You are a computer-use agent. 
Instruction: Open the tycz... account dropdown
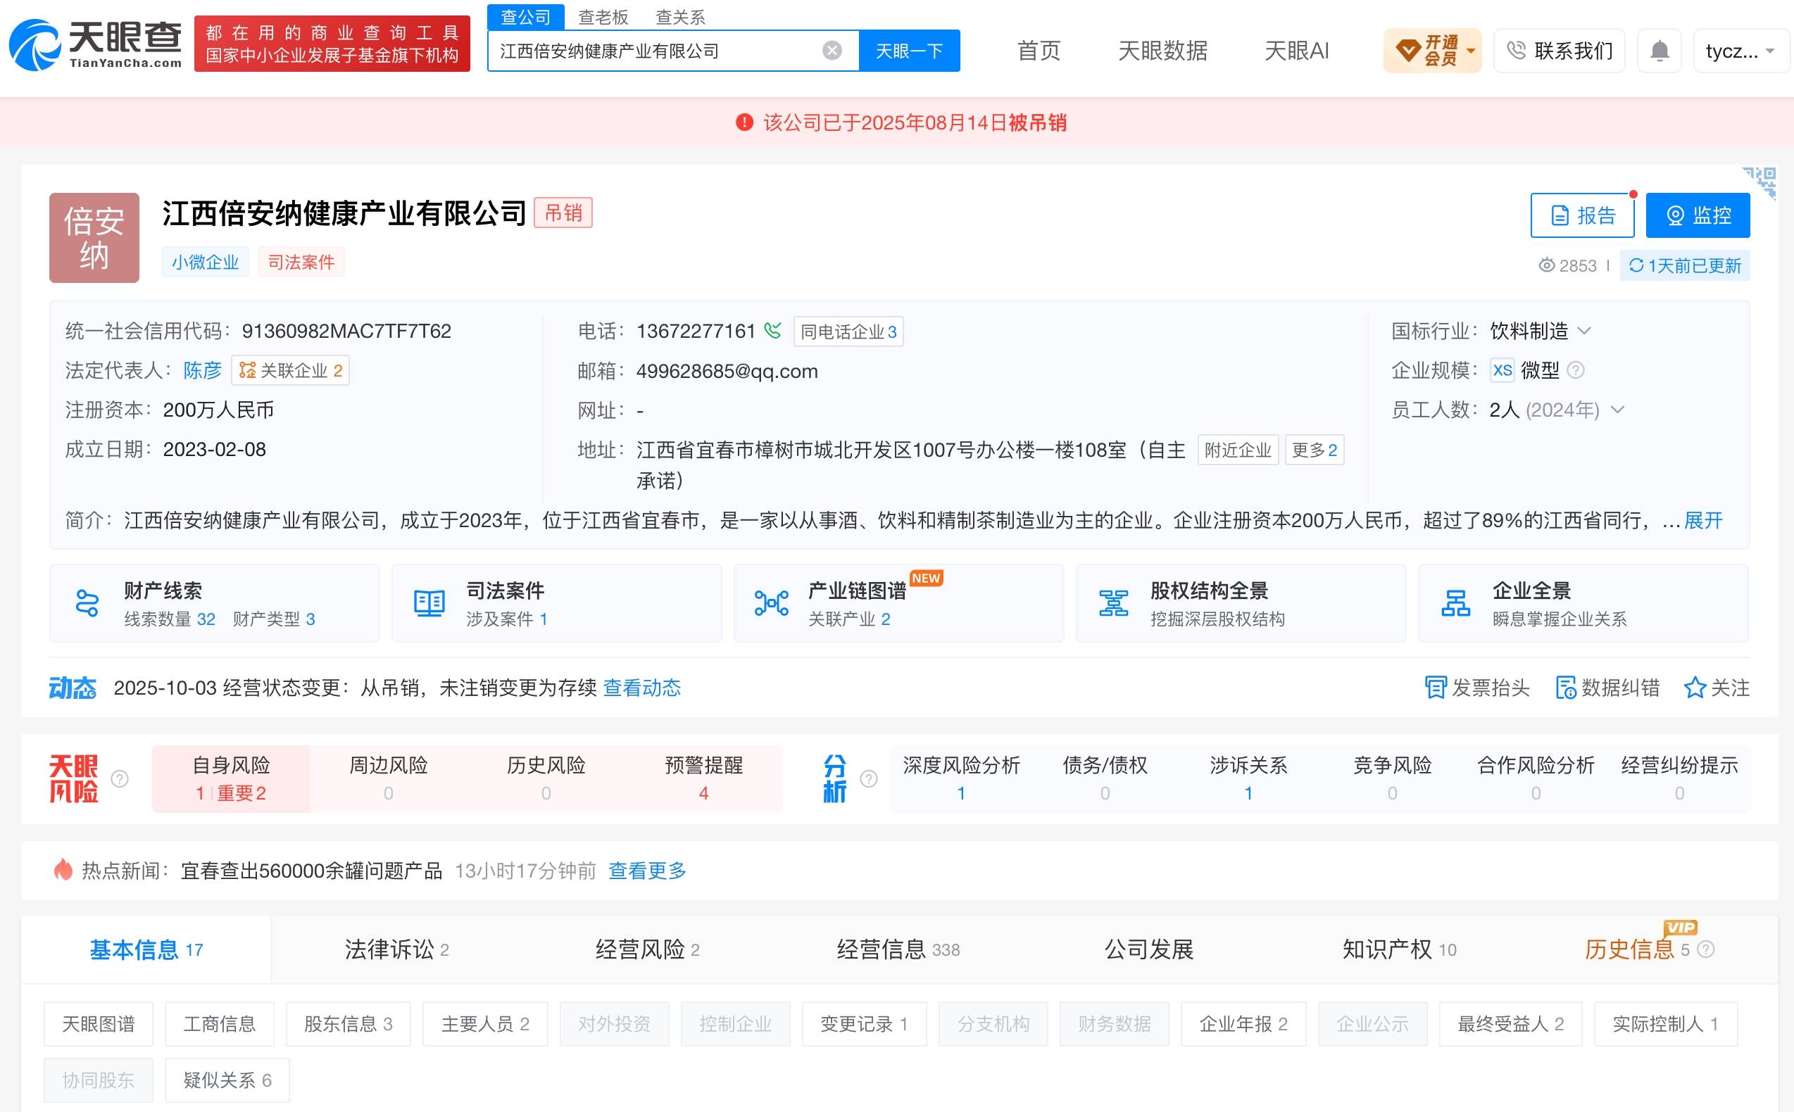click(x=1741, y=51)
